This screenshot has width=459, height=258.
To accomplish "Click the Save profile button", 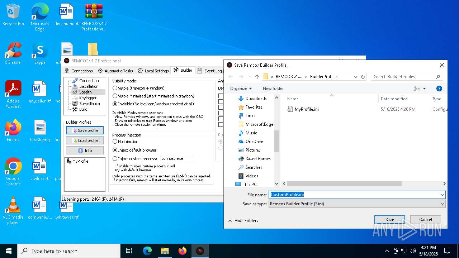I will point(85,130).
